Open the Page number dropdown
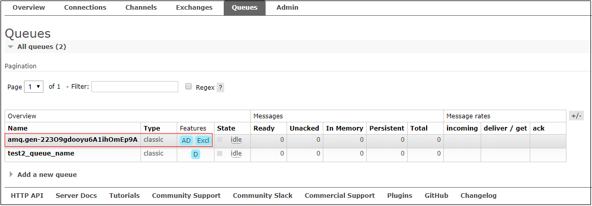Screen dimensions: 592x206 (x=34, y=87)
